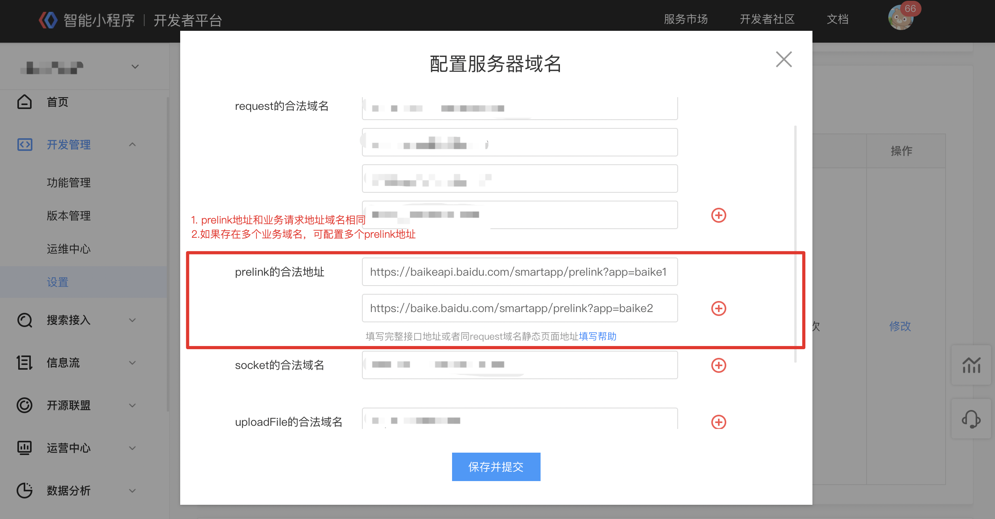Click the 智能小程序 logo icon
995x519 pixels.
48,19
